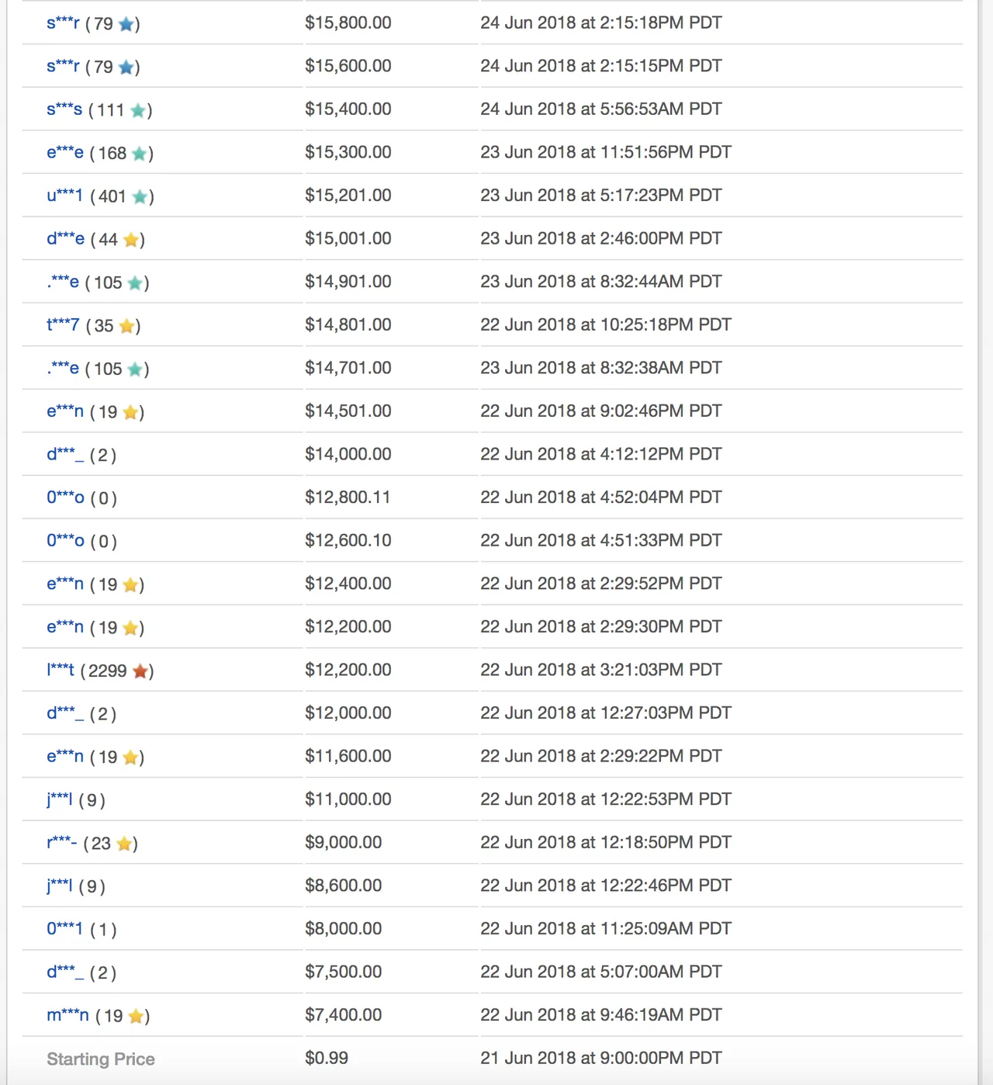Click yellow star next to d***e (44)
993x1085 pixels.
(x=131, y=240)
